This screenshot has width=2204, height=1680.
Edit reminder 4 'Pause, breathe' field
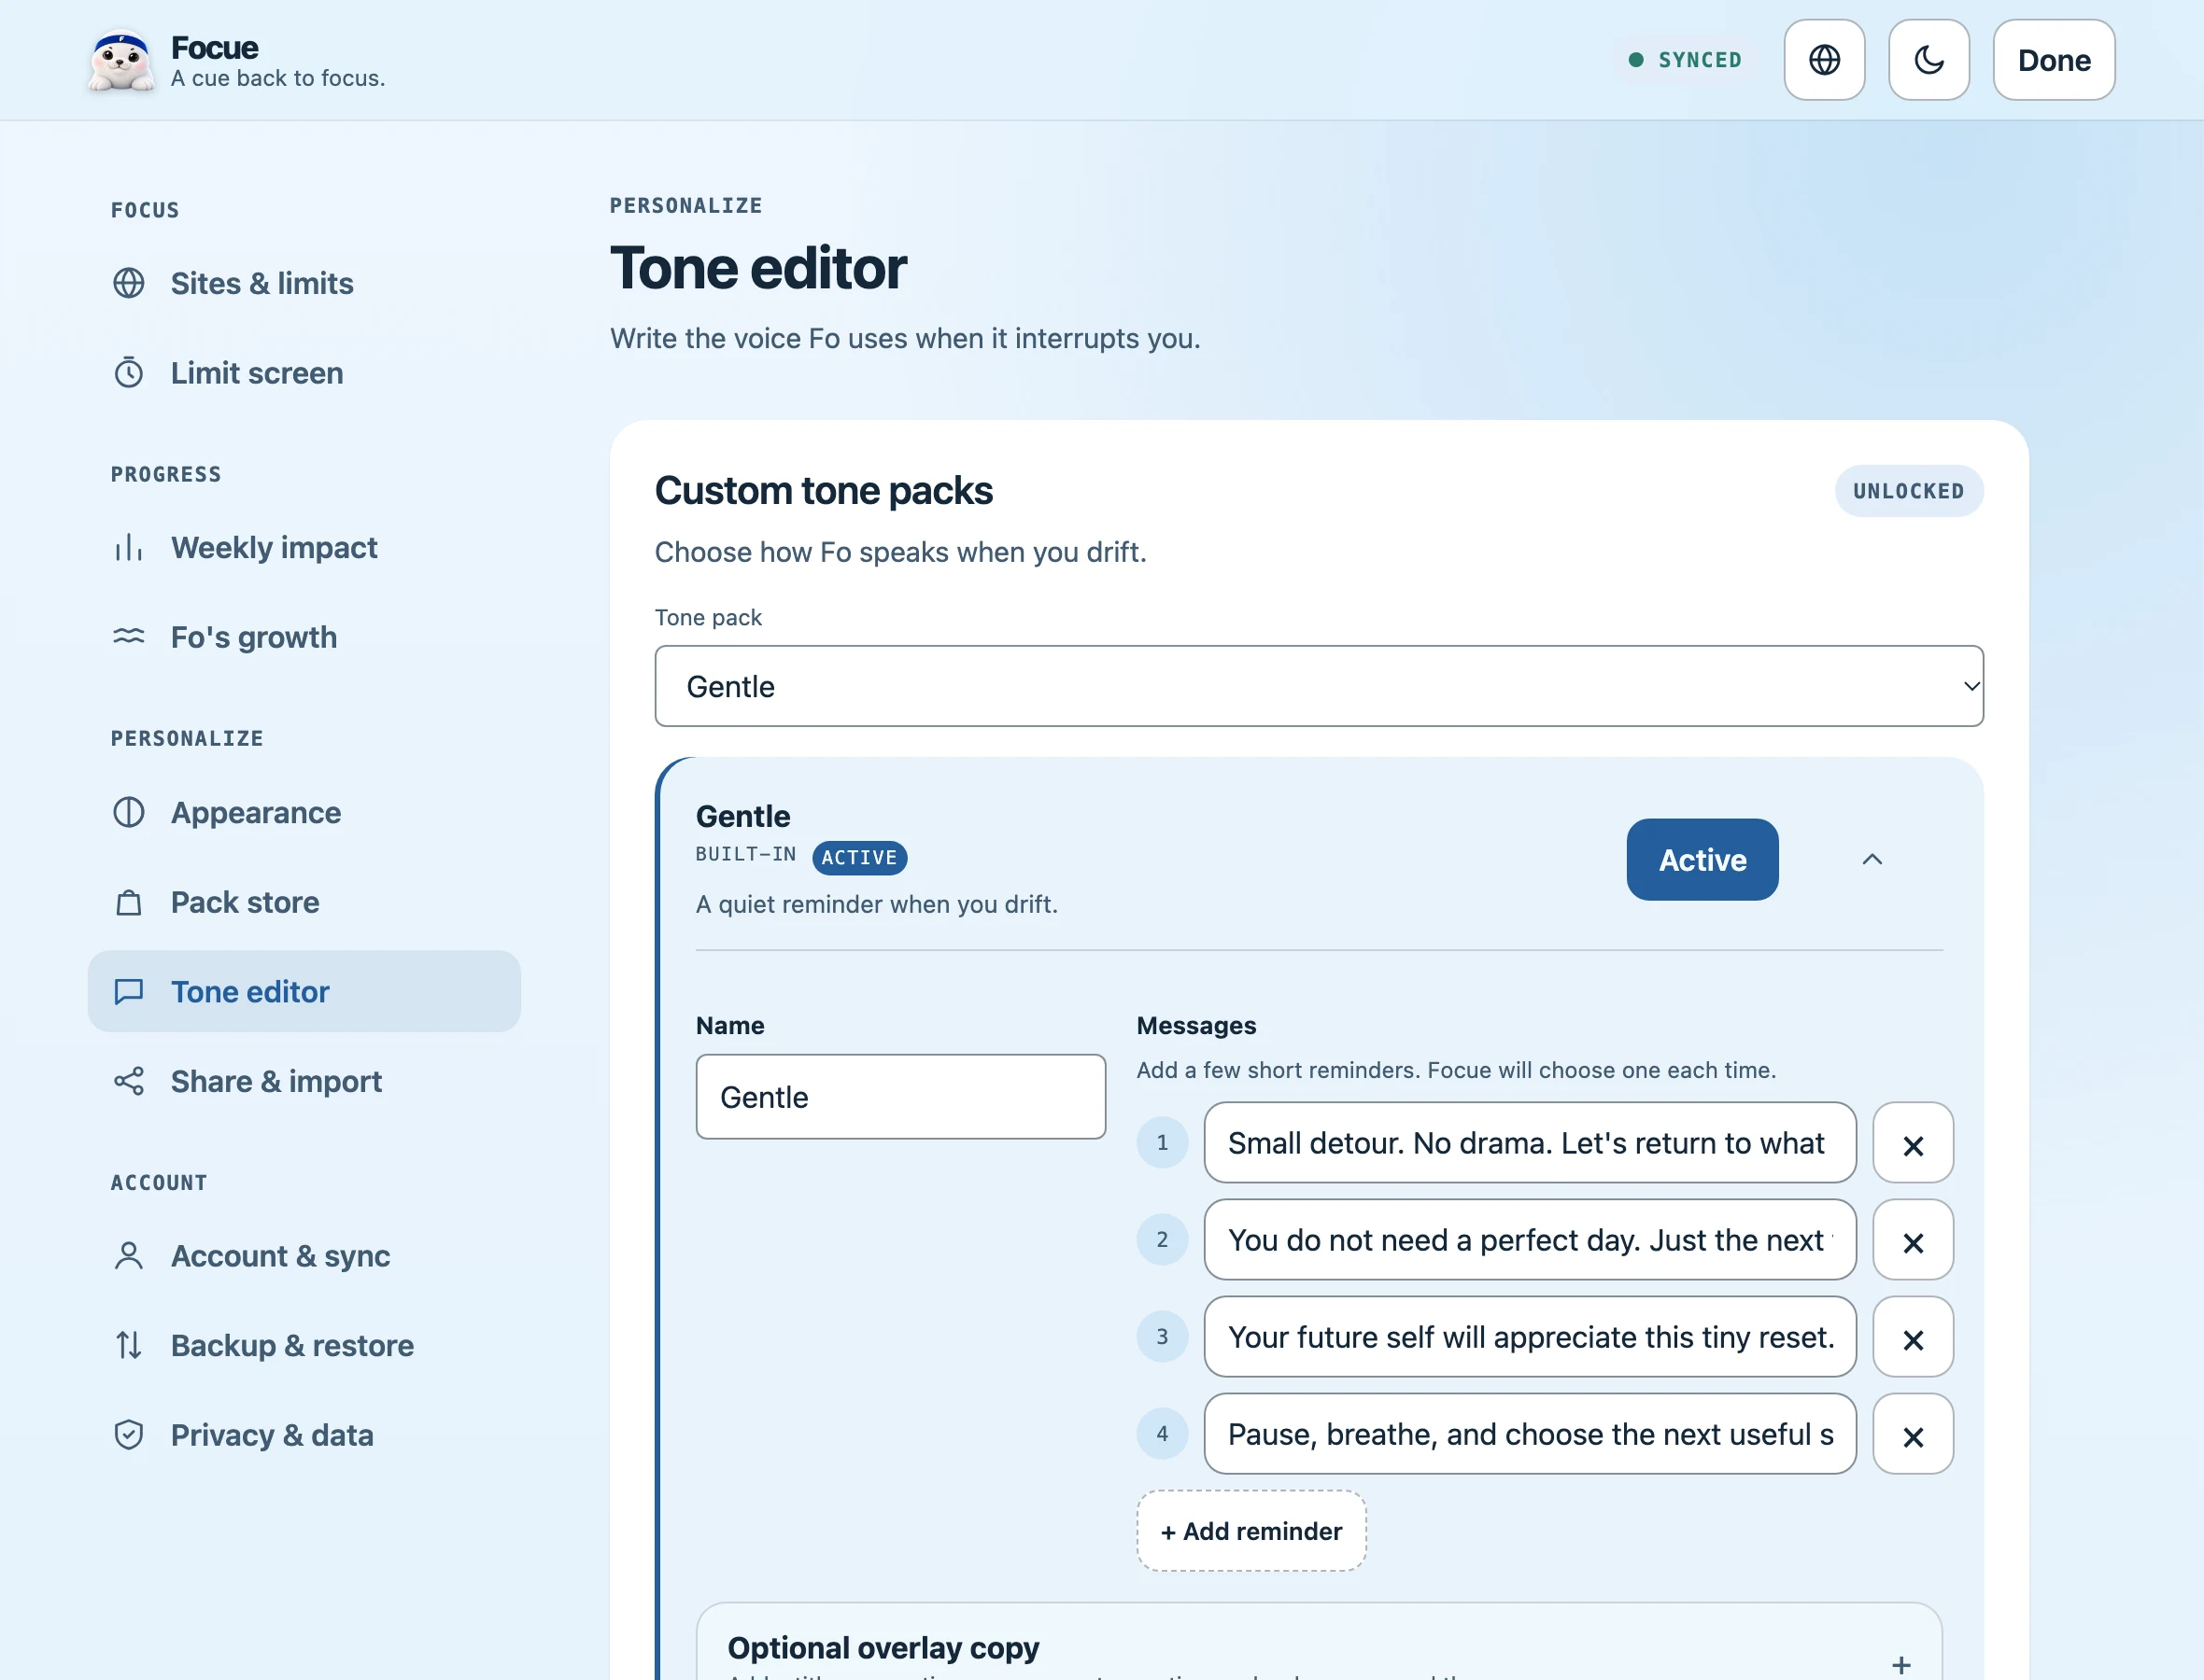point(1530,1434)
